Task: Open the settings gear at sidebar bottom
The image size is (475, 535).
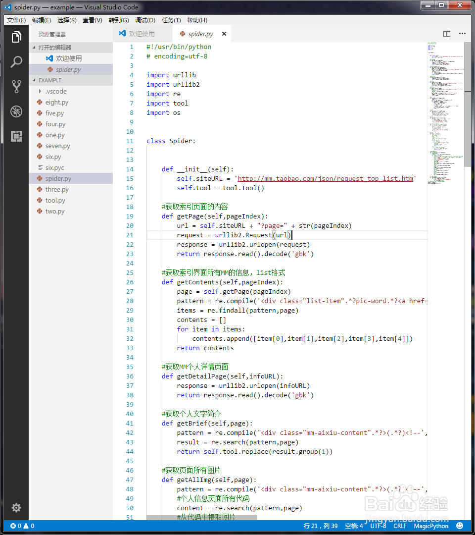Action: [16, 508]
